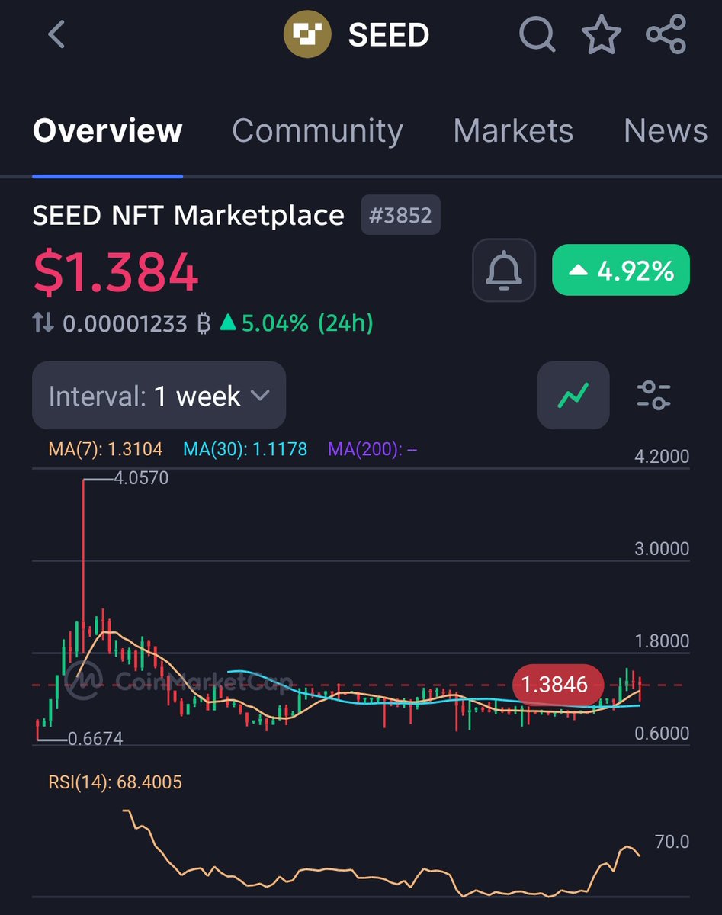Tap the 1.3846 current price marker
This screenshot has height=915, width=722.
tap(559, 685)
